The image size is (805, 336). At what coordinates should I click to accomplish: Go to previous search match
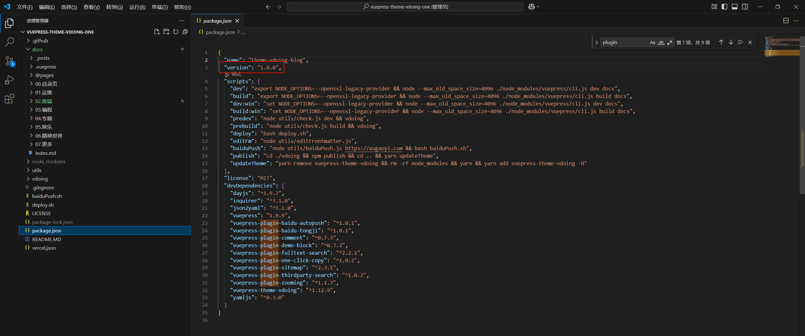tap(721, 42)
